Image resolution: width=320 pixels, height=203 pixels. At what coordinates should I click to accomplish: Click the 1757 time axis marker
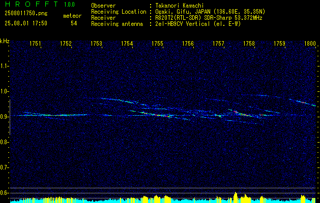tap(218, 44)
